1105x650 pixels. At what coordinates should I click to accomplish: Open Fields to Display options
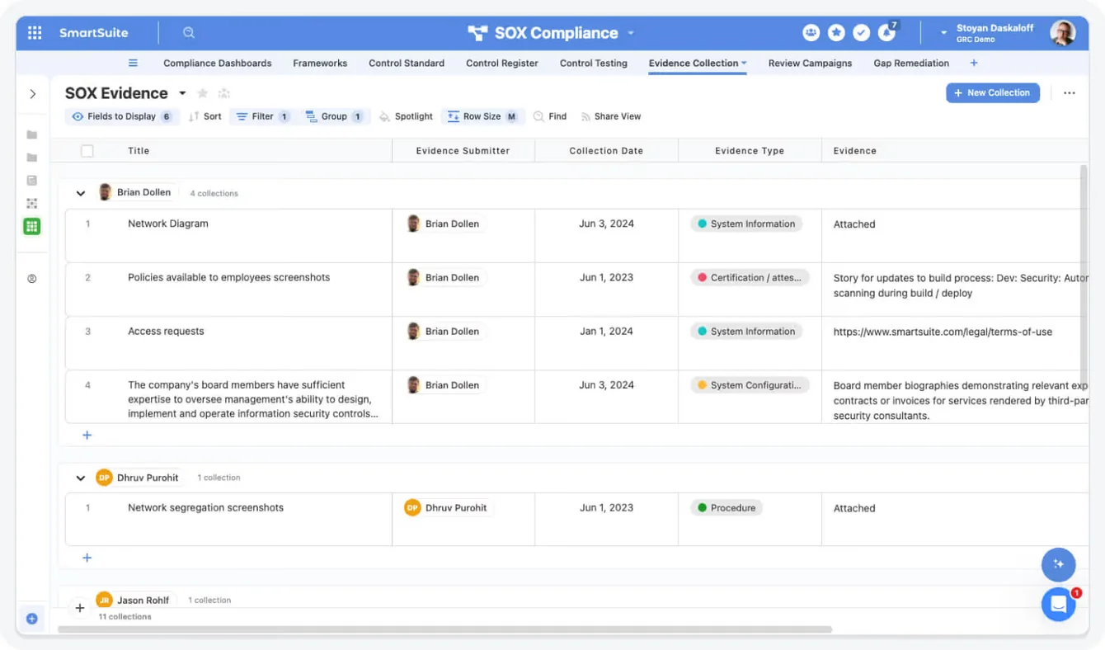pyautogui.click(x=122, y=117)
